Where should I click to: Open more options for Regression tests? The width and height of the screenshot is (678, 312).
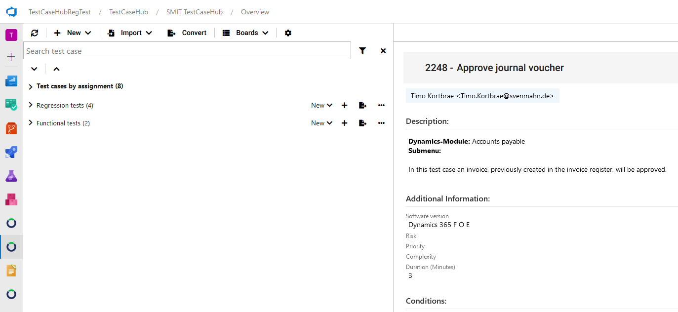pyautogui.click(x=381, y=105)
